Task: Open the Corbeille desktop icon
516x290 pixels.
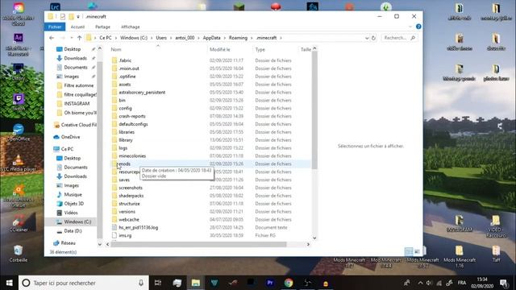Action: point(19,254)
